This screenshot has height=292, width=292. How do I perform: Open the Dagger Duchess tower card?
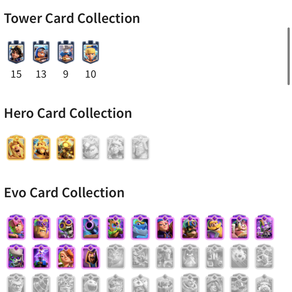[16, 52]
